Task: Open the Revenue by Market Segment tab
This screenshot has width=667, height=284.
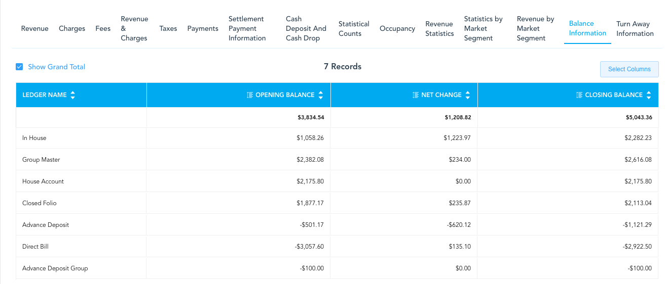Action: (x=536, y=29)
